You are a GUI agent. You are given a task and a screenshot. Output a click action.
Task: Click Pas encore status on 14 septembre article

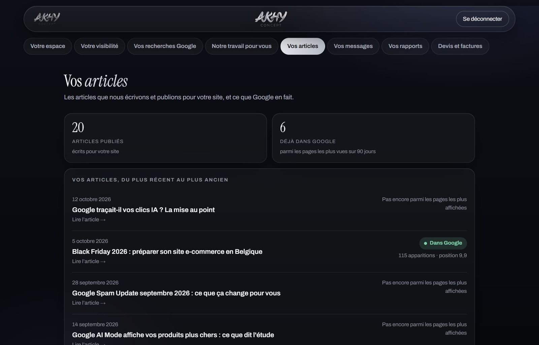coord(424,329)
